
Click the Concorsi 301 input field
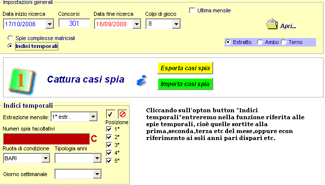pos(74,23)
